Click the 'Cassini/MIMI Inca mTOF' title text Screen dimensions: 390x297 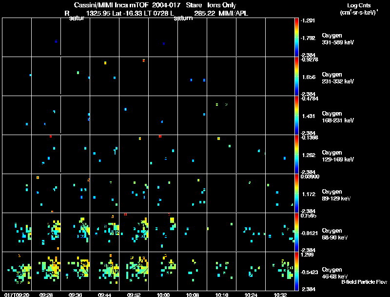pyautogui.click(x=111, y=5)
